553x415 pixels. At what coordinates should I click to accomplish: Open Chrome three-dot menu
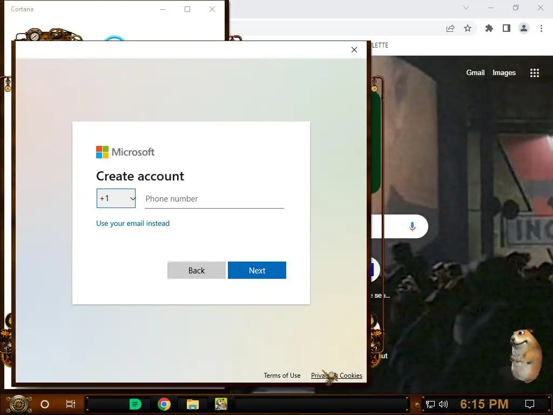pyautogui.click(x=541, y=28)
